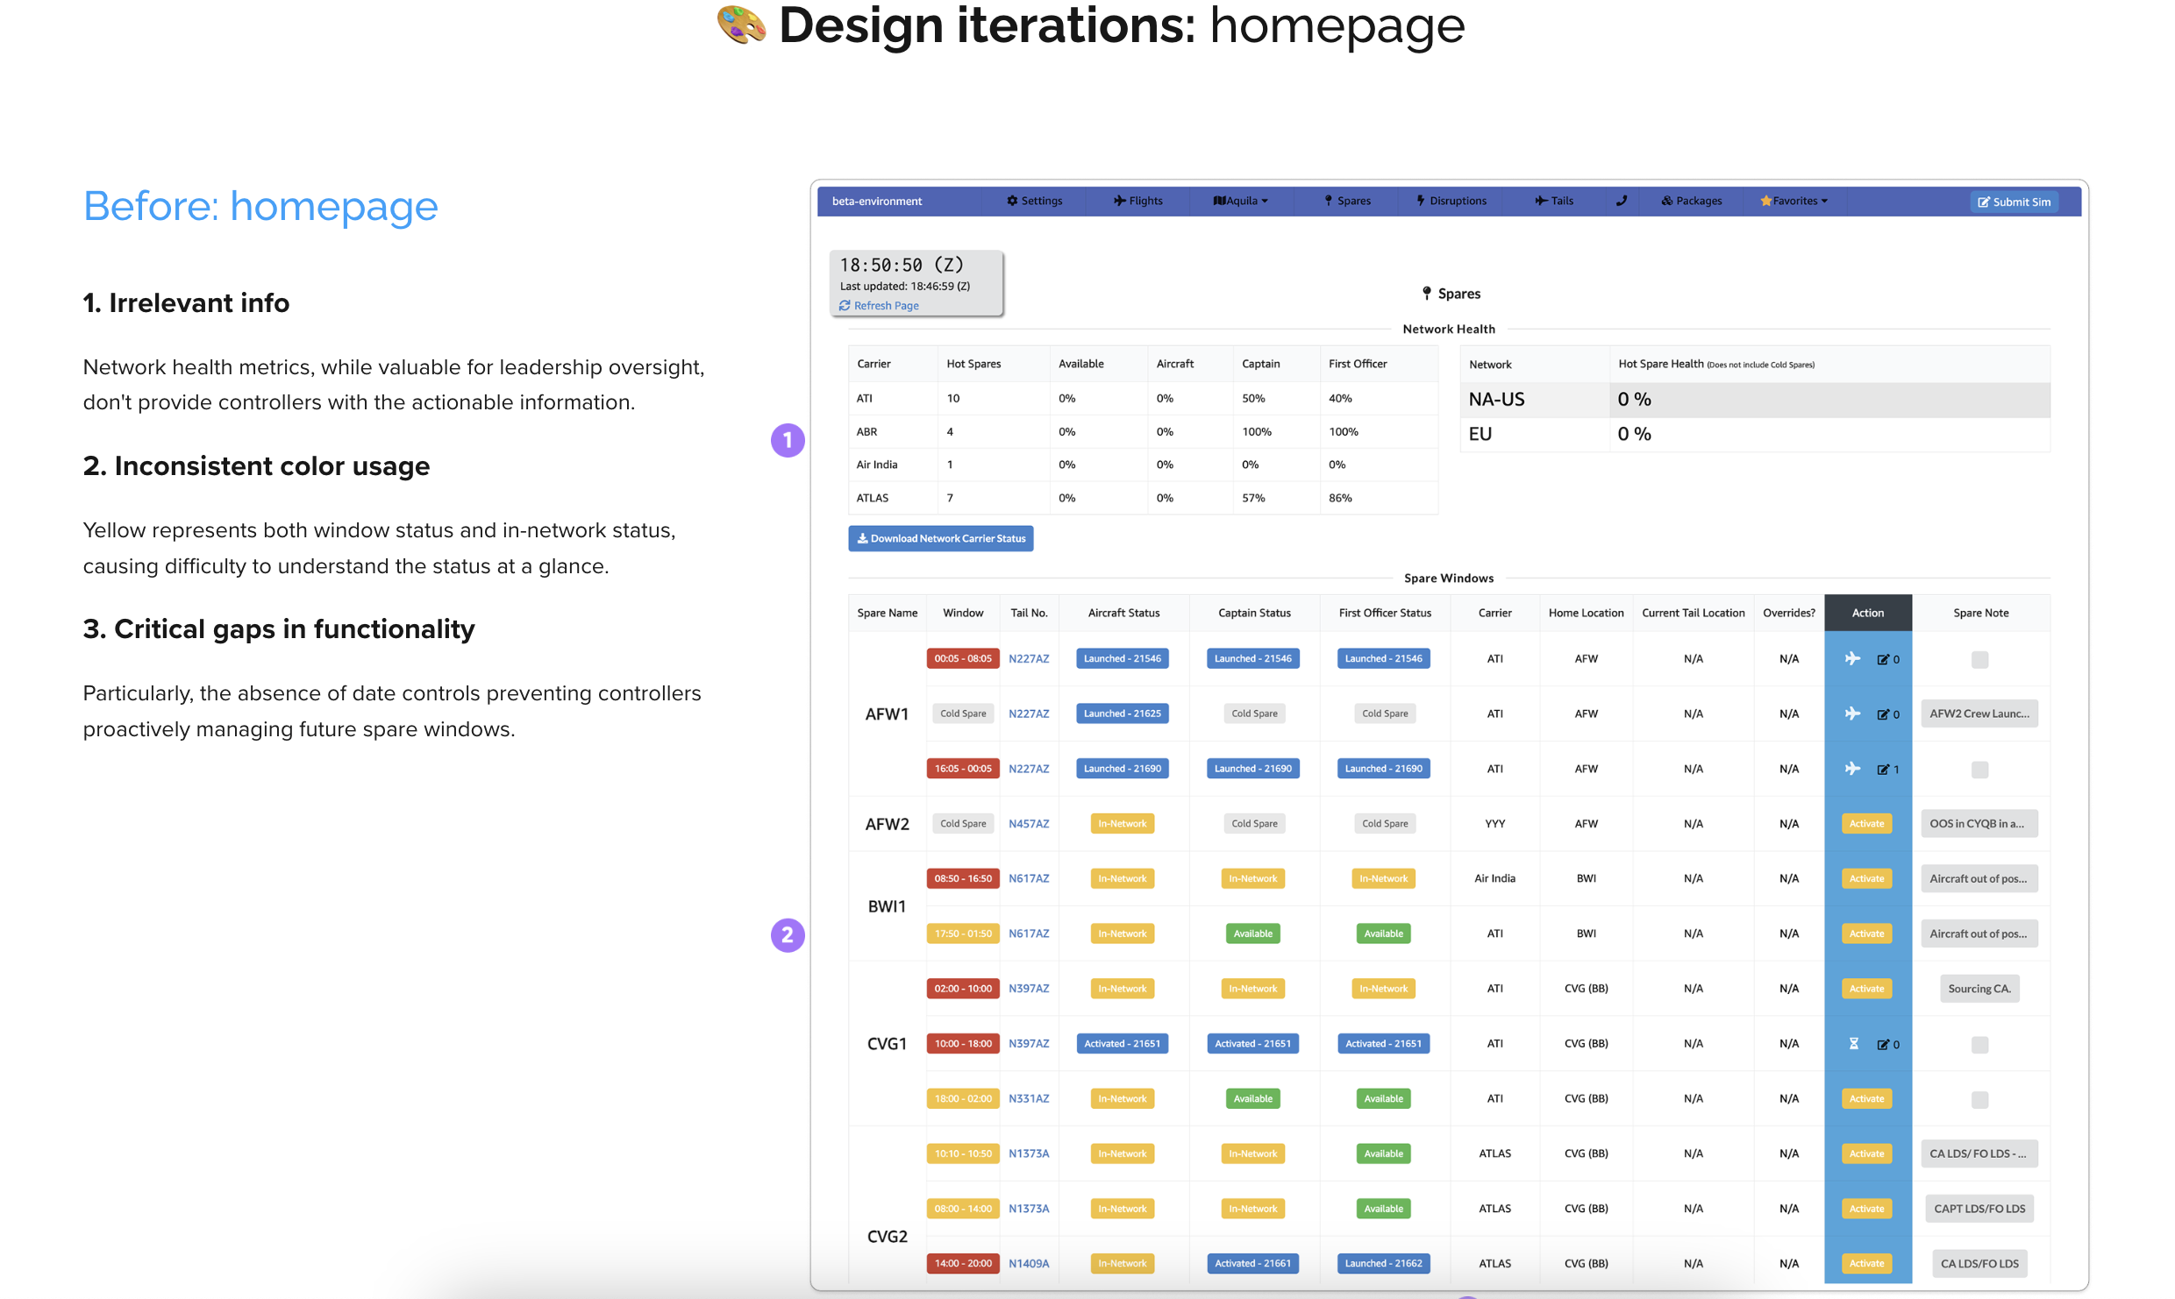Click the Settings gear icon
This screenshot has width=2175, height=1299.
1011,201
